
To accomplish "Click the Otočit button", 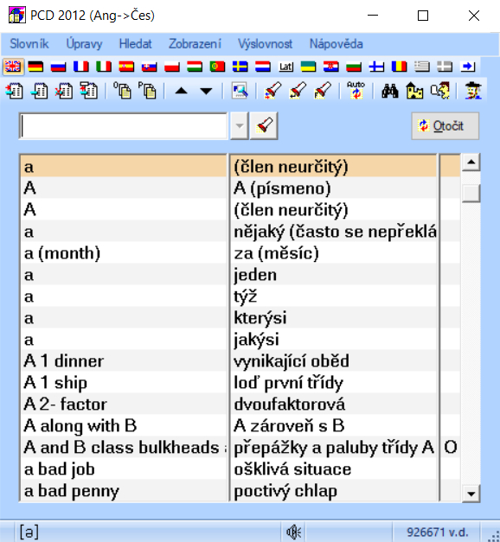I will (446, 126).
